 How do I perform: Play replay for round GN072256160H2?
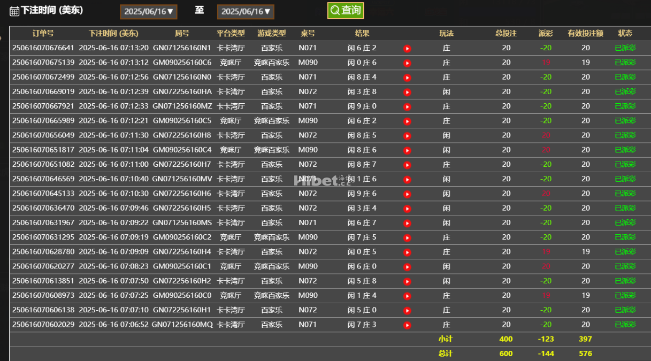pos(407,281)
